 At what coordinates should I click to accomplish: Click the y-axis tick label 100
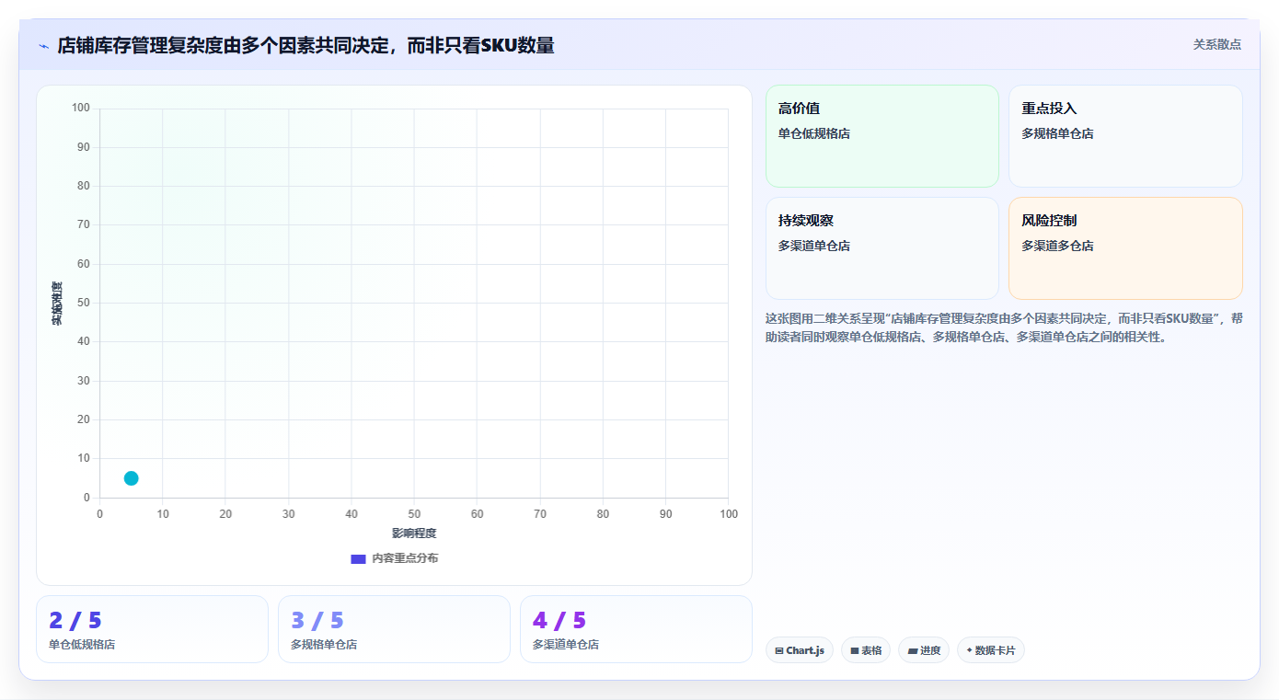[81, 109]
